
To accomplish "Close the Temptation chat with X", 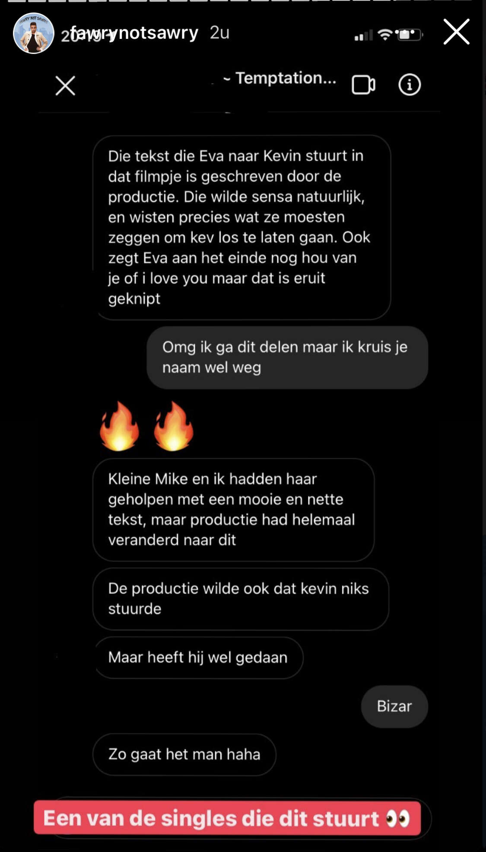I will tap(65, 85).
